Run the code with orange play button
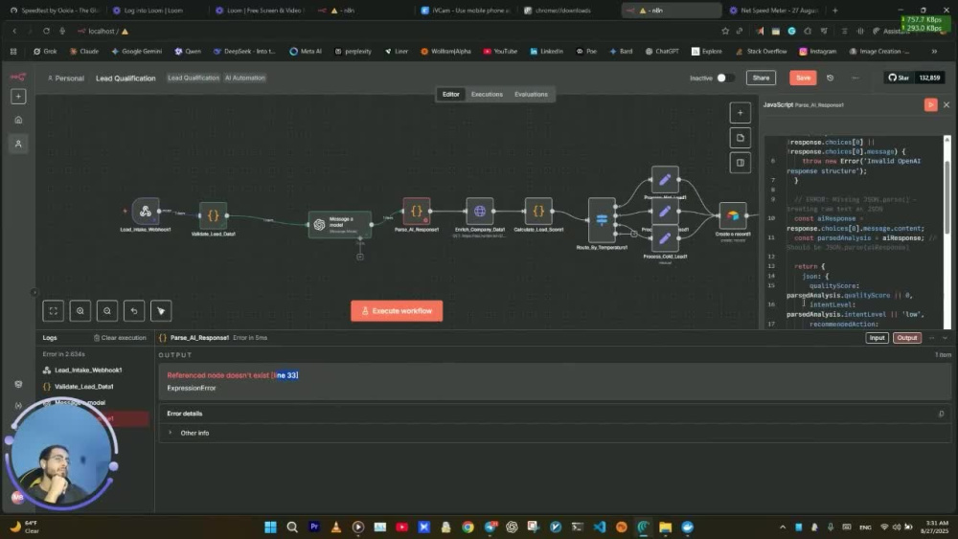The height and width of the screenshot is (539, 958). pos(930,105)
